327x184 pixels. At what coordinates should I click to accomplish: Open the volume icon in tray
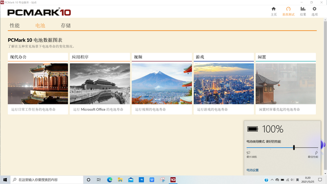(x=292, y=180)
